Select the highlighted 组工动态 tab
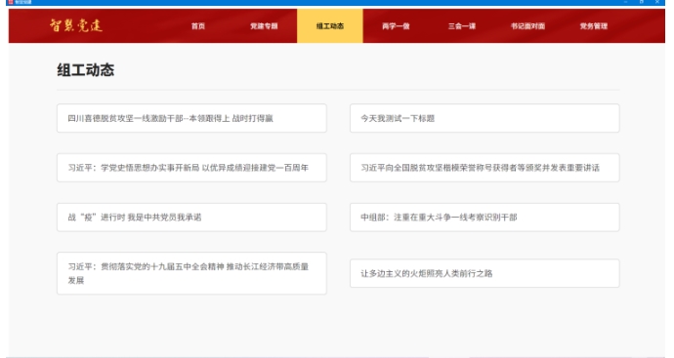This screenshot has height=358, width=674. [330, 26]
